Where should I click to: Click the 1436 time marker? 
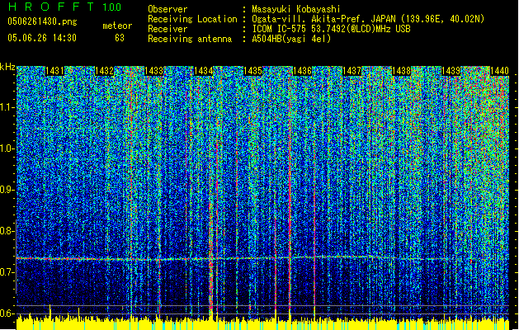(302, 72)
